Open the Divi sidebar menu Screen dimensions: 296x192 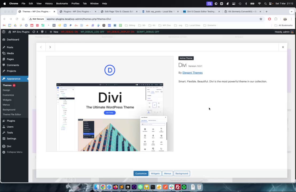[14, 146]
